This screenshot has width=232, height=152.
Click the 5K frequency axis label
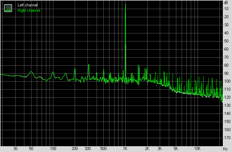(176, 149)
